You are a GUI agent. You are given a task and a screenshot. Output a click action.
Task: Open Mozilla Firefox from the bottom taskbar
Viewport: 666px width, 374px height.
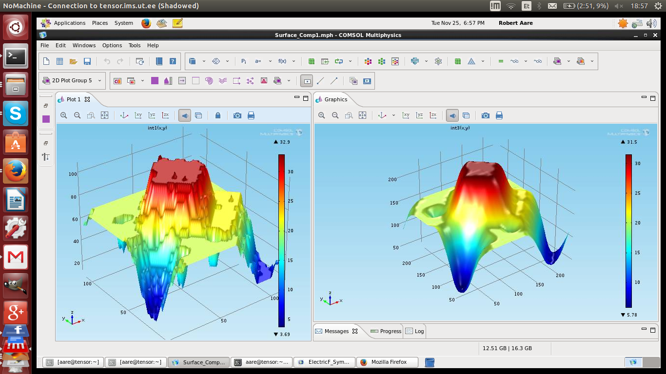click(388, 362)
